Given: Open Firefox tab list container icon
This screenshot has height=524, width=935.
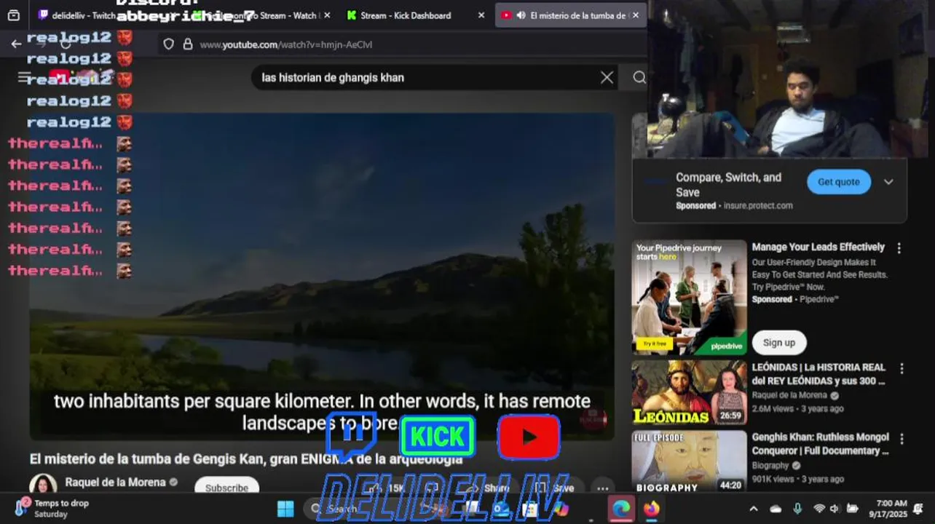Looking at the screenshot, I should [13, 15].
